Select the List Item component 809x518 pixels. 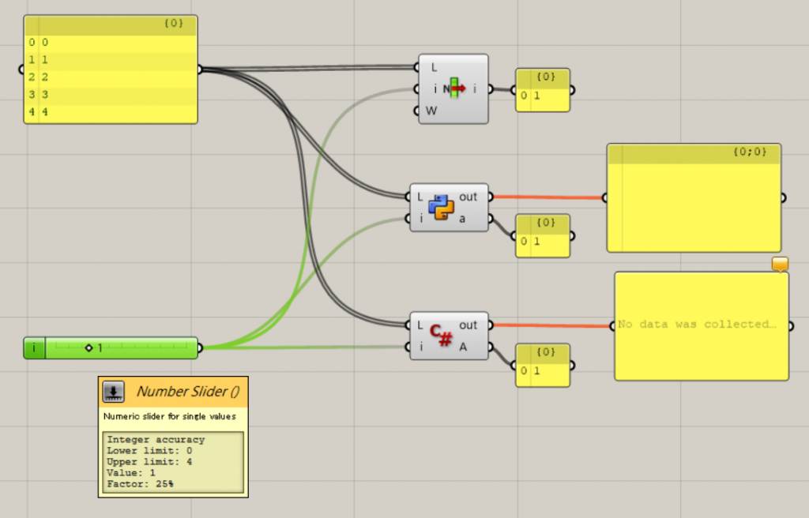[x=452, y=89]
